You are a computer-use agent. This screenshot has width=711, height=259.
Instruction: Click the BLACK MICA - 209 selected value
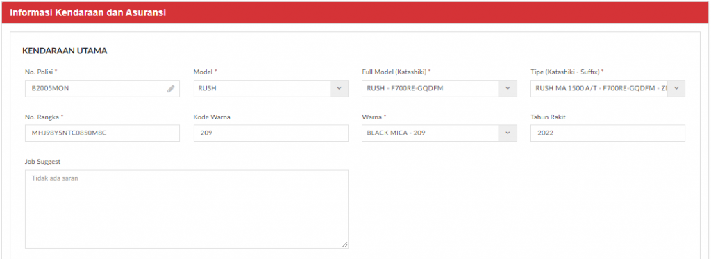(396, 133)
